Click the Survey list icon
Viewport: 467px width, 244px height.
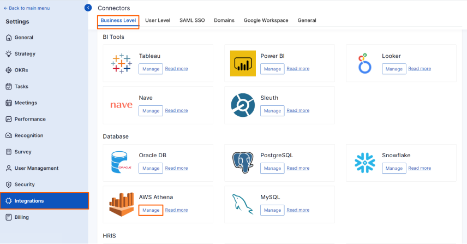(9, 152)
